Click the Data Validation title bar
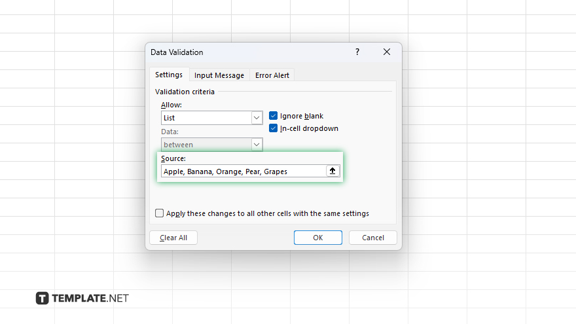This screenshot has height=324, width=576. 249,52
